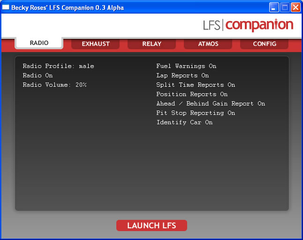Toggle the Radio On setting
The image size is (303, 240).
pos(38,75)
